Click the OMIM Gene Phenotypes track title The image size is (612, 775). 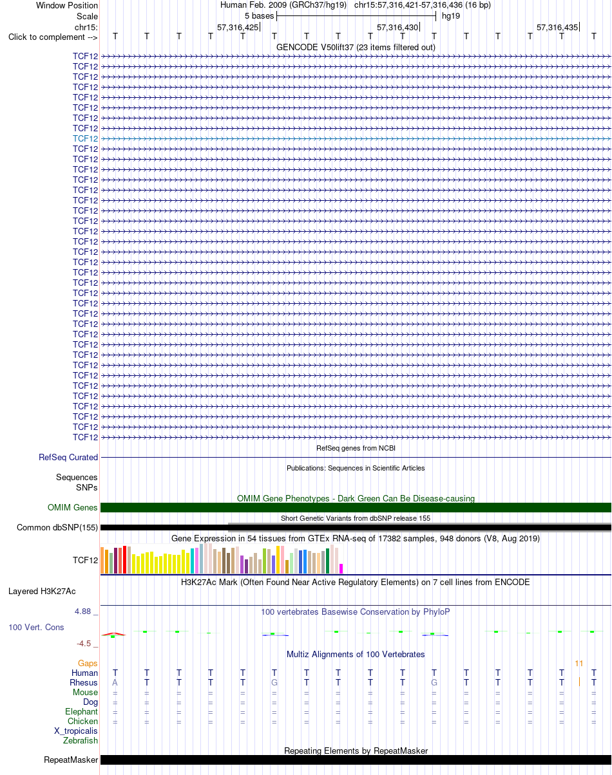click(x=356, y=498)
